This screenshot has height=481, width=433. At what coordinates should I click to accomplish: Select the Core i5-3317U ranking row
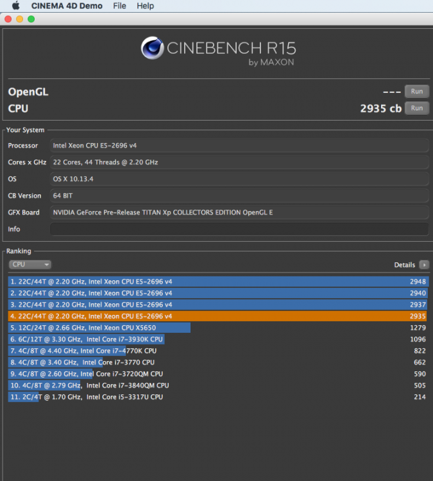pyautogui.click(x=218, y=397)
